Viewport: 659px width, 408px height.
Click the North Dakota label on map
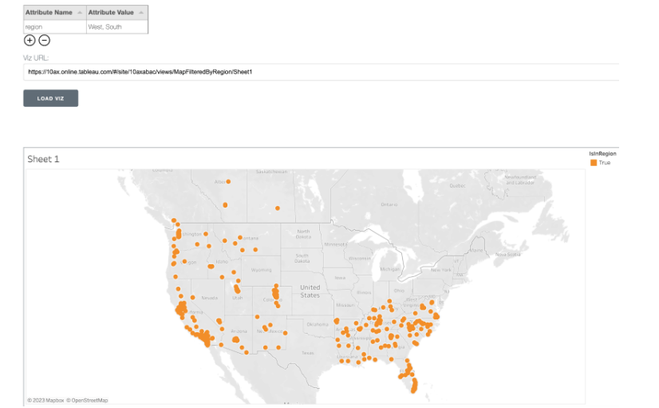[303, 234]
